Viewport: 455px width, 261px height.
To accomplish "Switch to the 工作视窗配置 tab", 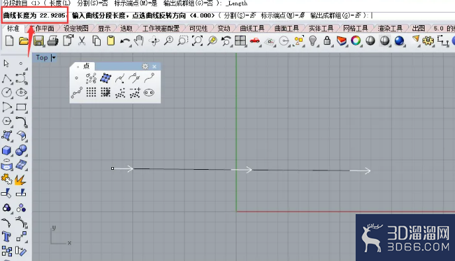I will 161,28.
